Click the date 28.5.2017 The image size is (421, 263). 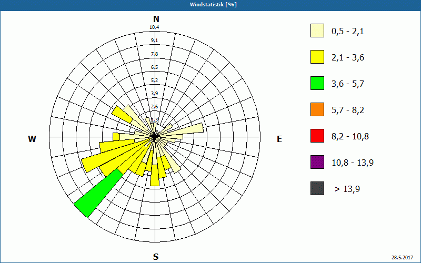[402, 257]
